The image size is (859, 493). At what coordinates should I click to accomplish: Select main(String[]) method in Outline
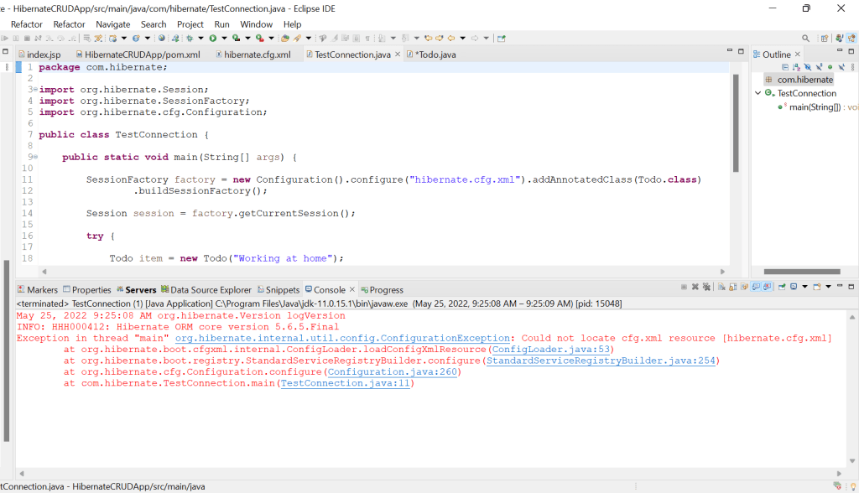[x=817, y=106]
